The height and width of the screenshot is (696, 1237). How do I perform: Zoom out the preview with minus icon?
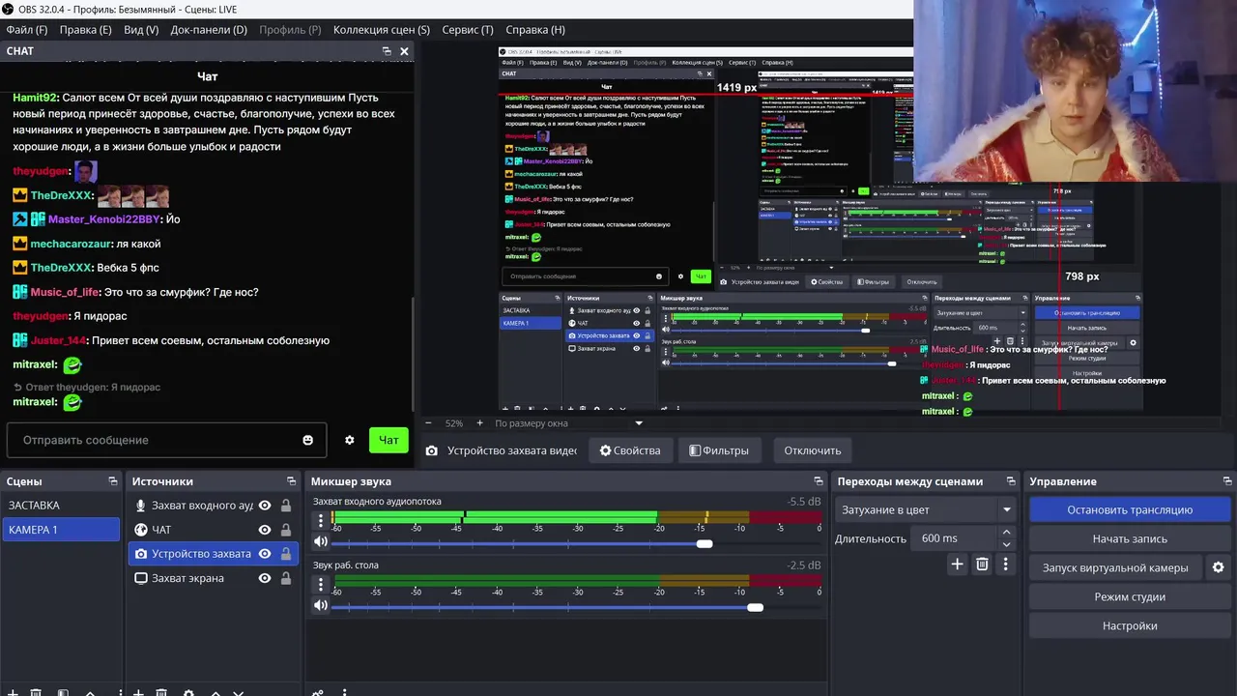tap(428, 423)
